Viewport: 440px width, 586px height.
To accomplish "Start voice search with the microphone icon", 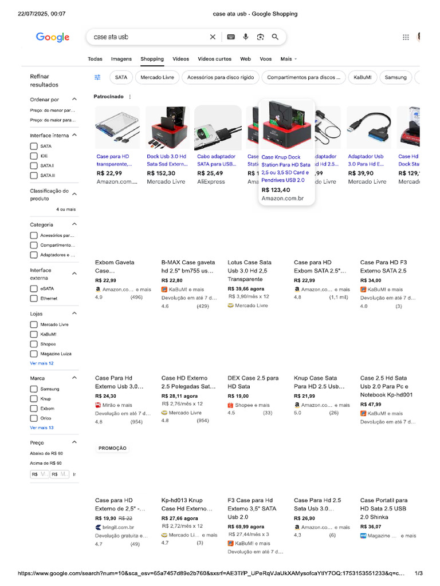I will click(x=245, y=37).
